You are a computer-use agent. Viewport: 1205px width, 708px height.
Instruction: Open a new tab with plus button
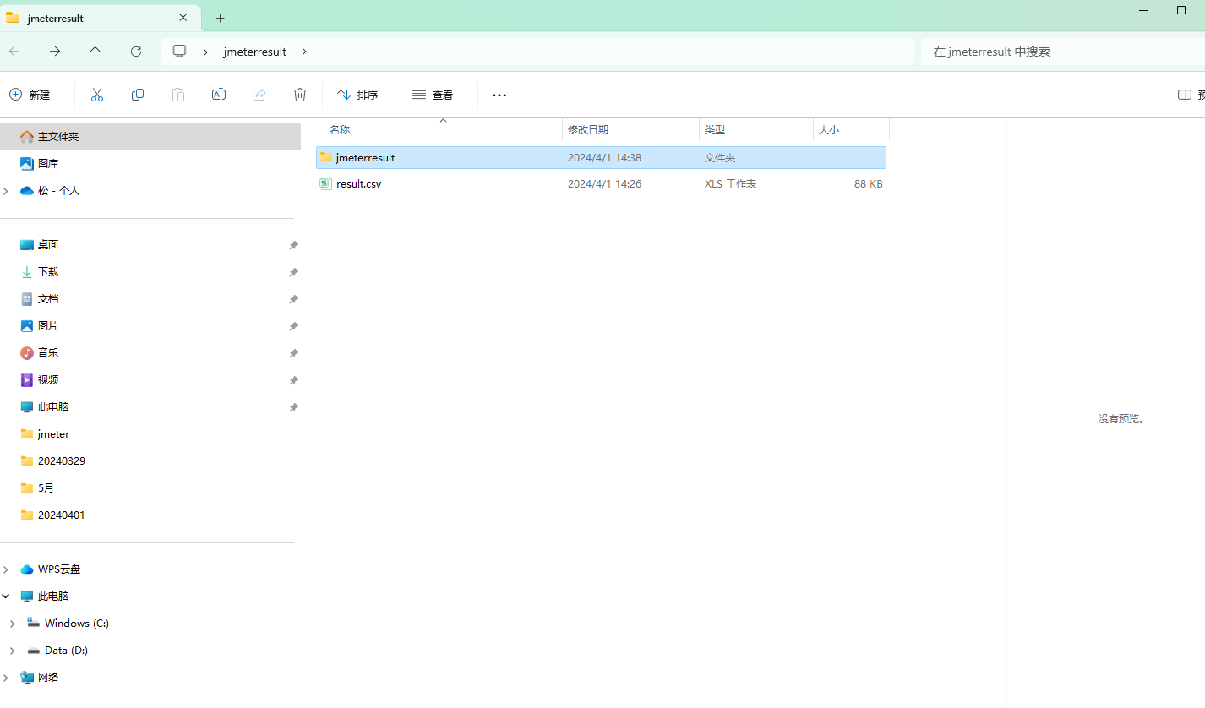220,18
